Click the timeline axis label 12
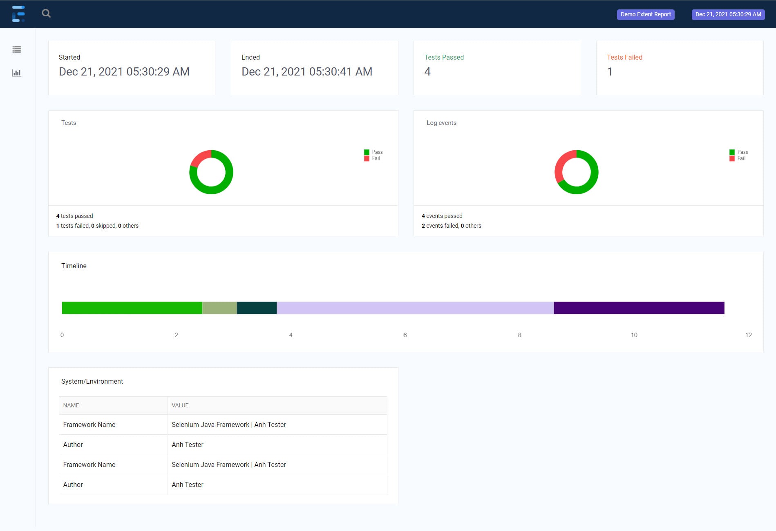 coord(748,335)
